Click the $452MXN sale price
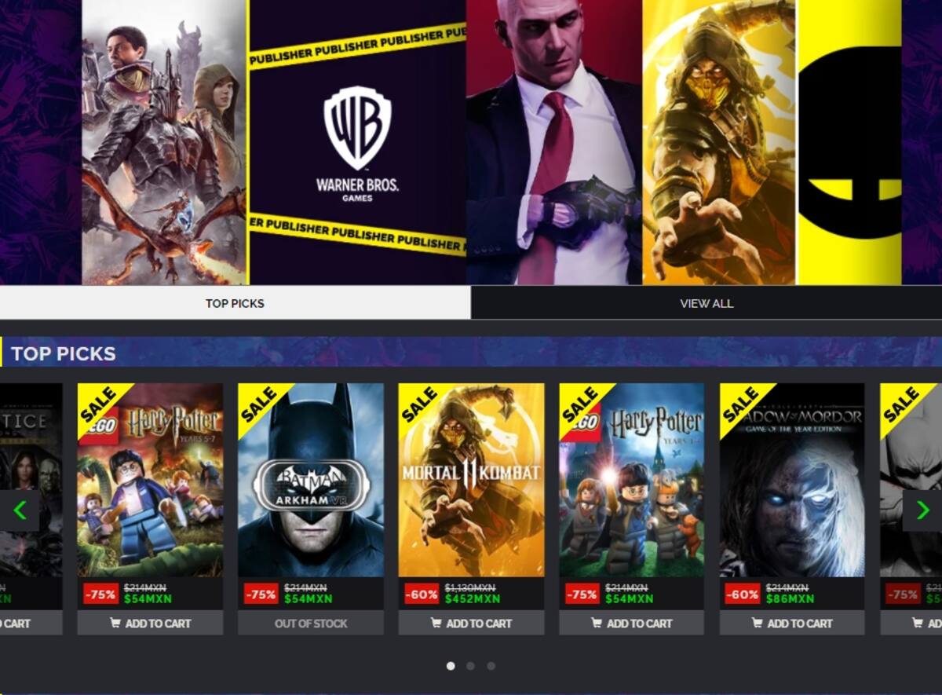Screen dimensions: 942x695 coord(473,599)
